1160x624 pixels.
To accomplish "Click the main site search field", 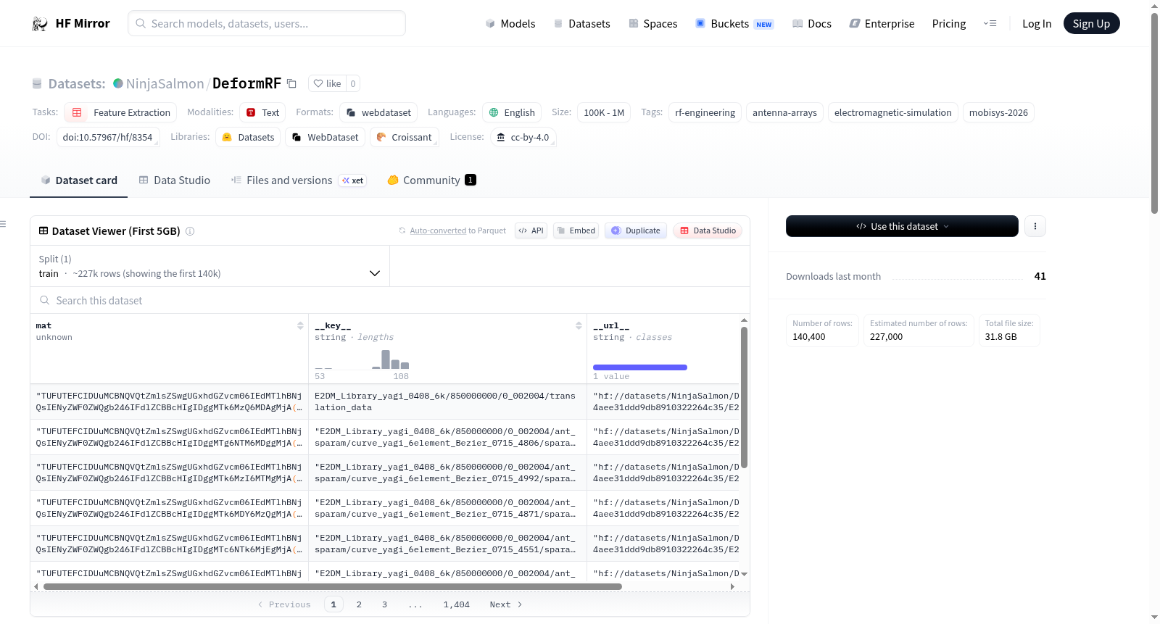I will click(267, 24).
